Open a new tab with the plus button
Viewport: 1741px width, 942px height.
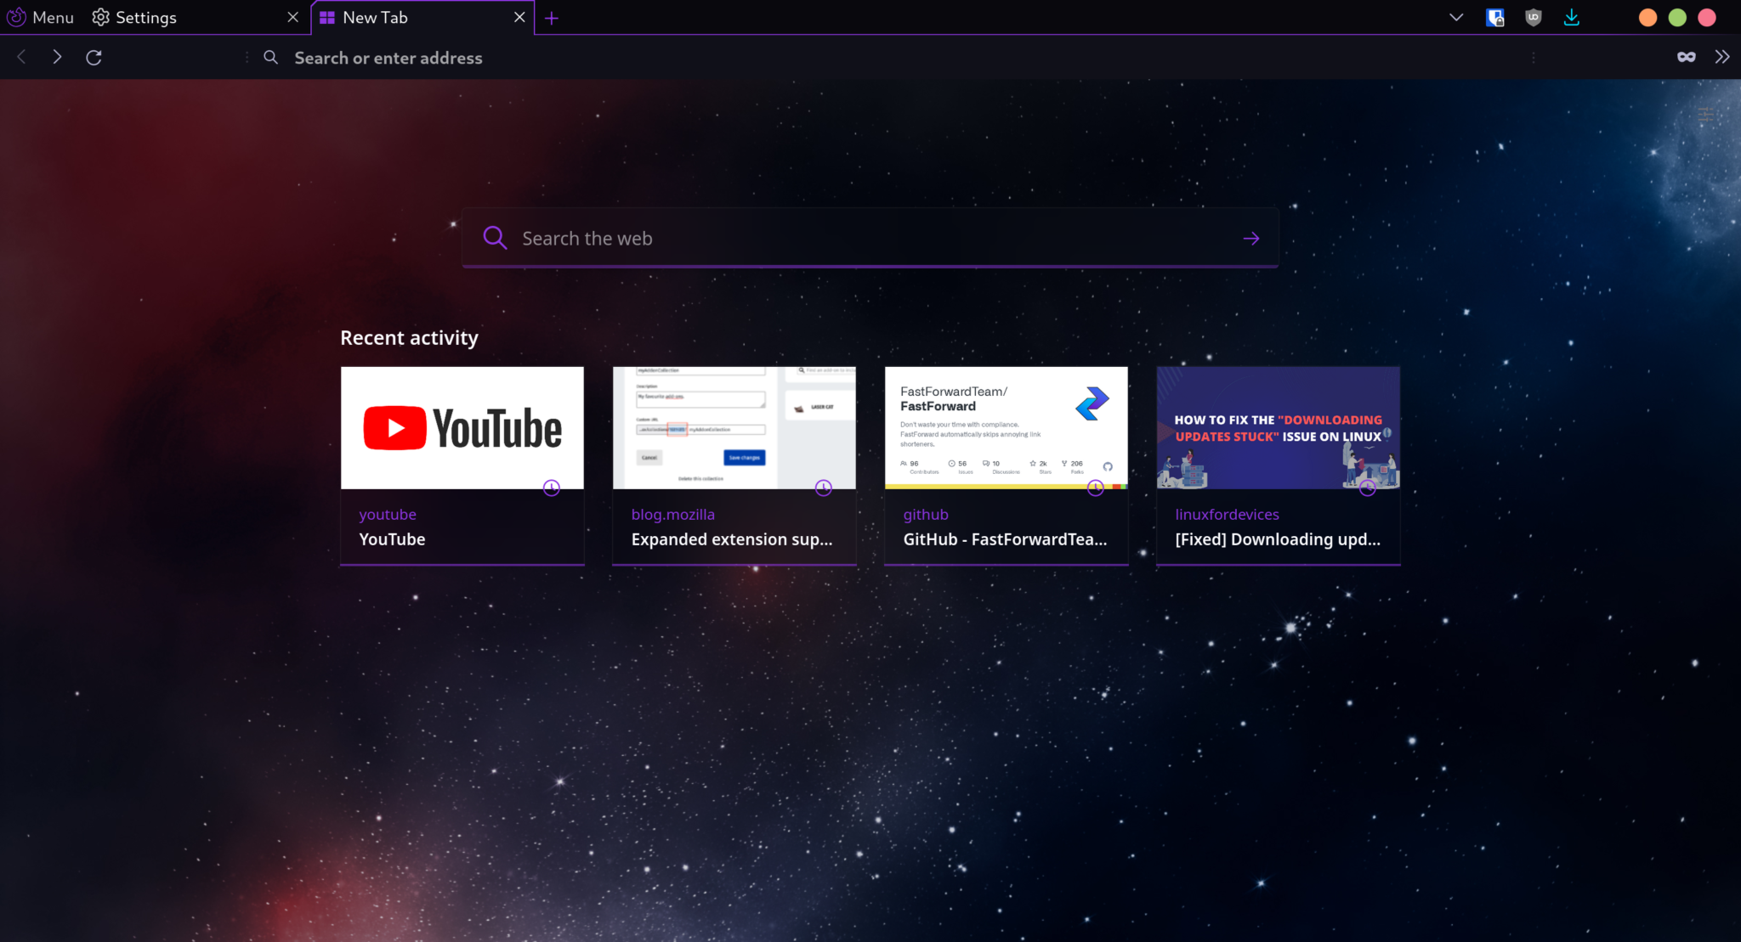552,17
